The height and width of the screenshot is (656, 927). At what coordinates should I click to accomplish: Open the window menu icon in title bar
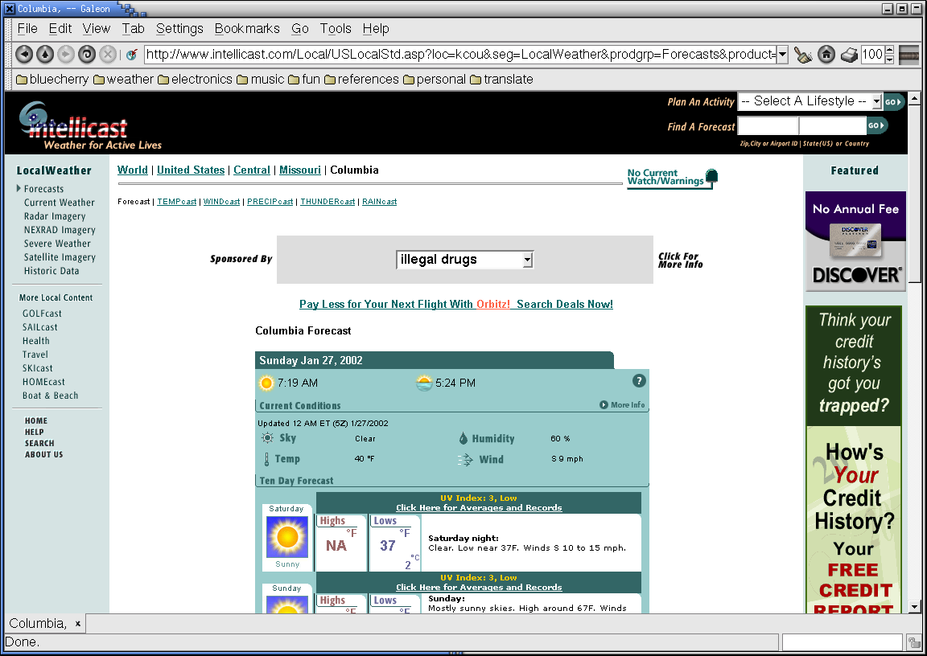point(10,8)
